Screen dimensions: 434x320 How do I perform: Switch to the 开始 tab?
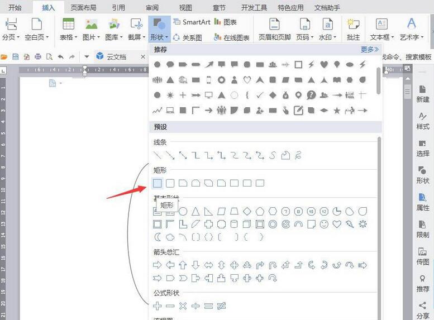point(15,7)
